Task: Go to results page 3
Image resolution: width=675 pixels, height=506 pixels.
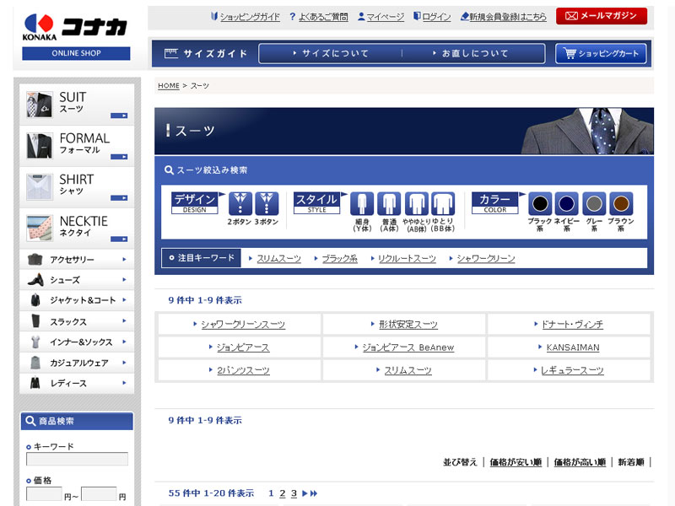Action: 294,493
